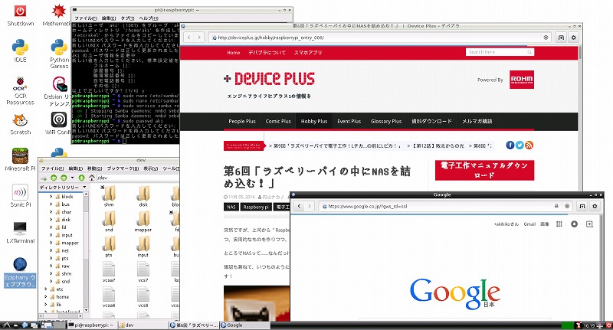Screen dimensions: 613x330
Task: Select the vcsa7 file in file manager
Action: [x=109, y=272]
